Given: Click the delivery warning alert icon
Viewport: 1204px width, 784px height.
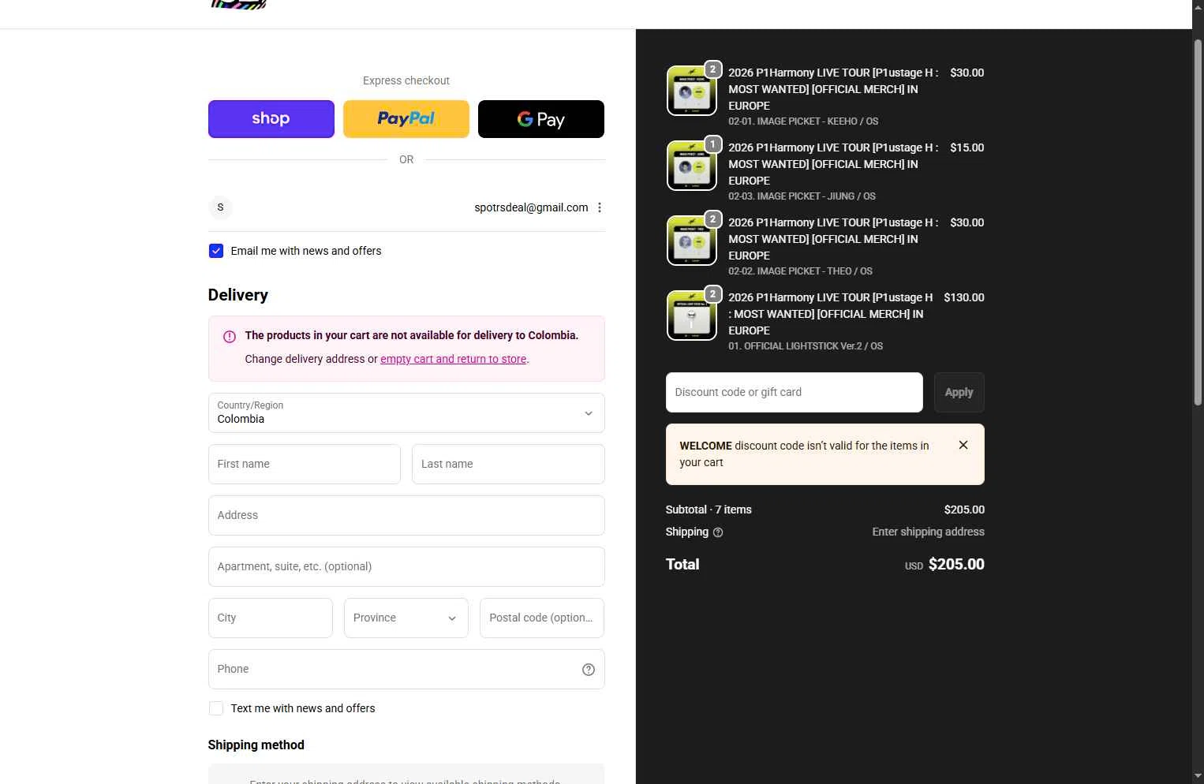Looking at the screenshot, I should point(230,337).
